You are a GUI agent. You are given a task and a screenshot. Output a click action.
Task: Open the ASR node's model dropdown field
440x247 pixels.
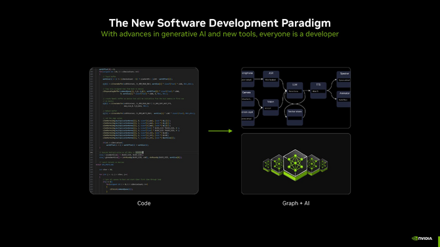(x=271, y=80)
